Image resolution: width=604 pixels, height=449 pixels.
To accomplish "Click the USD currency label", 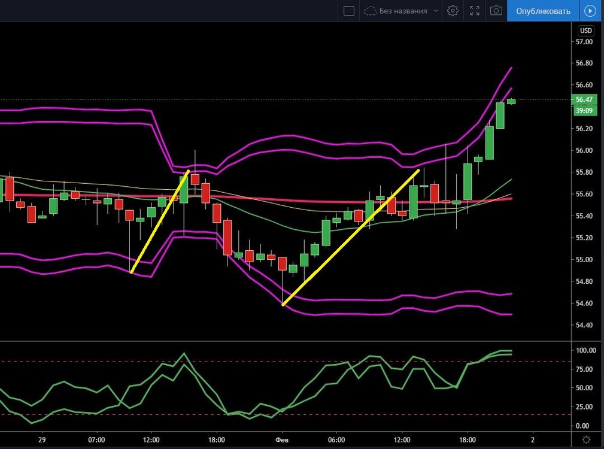I will 586,31.
